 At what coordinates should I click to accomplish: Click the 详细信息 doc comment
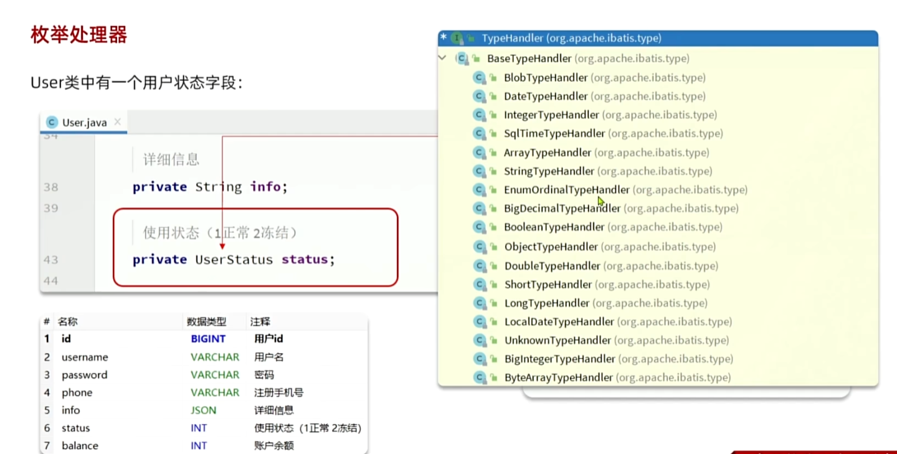click(171, 159)
